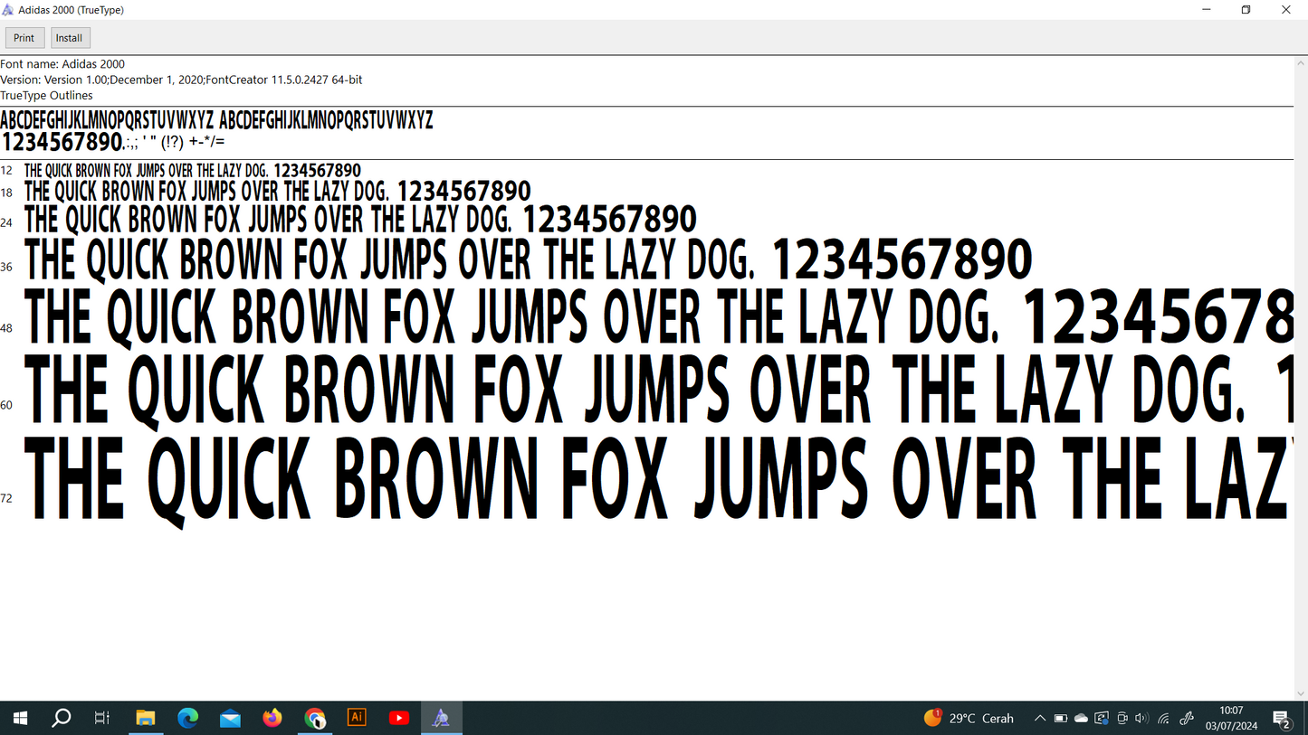Open the volume speaker control
1308x735 pixels.
coord(1141,719)
